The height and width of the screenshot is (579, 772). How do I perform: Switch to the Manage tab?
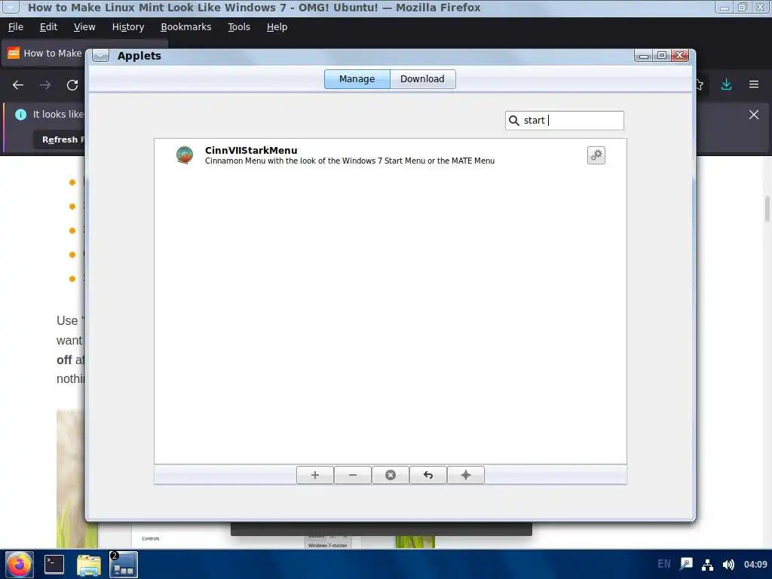357,78
